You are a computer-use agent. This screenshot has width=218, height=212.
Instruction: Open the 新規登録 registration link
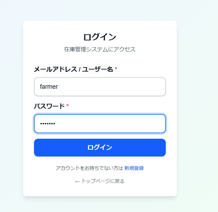[134, 168]
